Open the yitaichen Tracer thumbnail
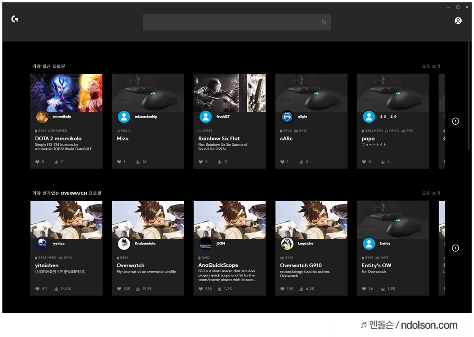This screenshot has width=474, height=337. tap(66, 220)
